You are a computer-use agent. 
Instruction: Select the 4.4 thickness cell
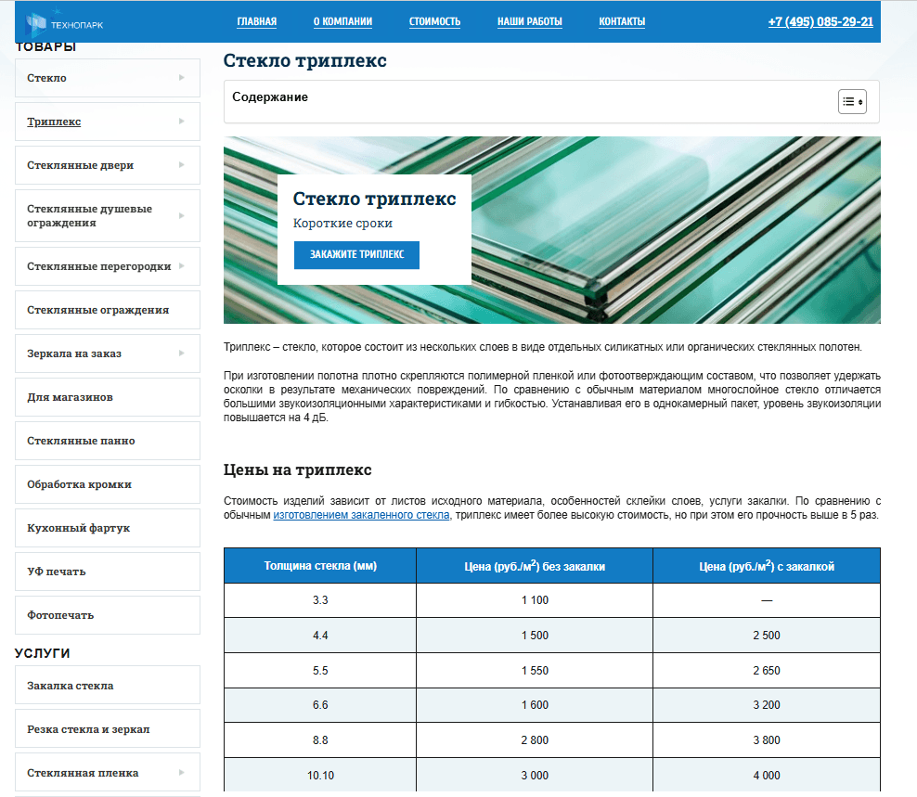pos(320,635)
